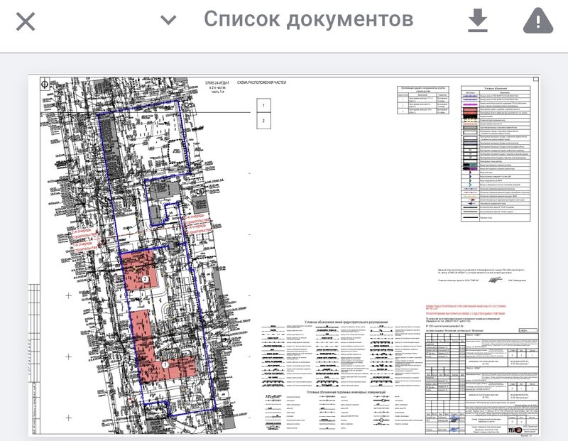Open the Список документов title

308,19
